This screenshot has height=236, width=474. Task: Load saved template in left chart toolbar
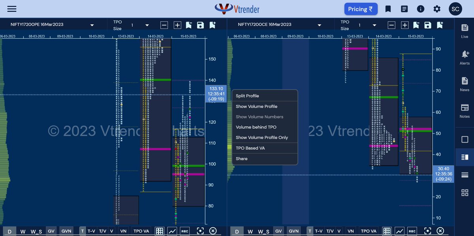(188, 25)
